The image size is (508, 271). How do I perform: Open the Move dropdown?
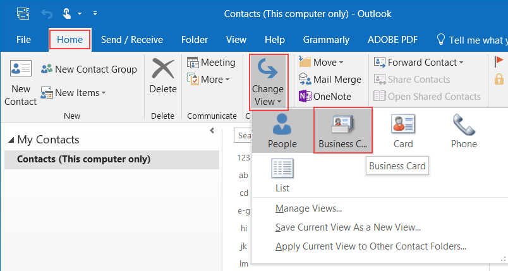pos(321,62)
